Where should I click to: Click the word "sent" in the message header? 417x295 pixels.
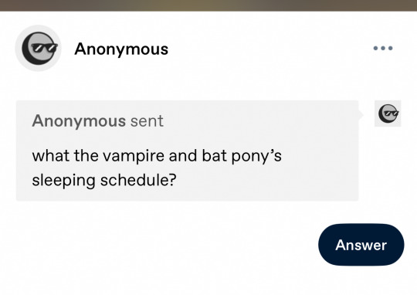[x=147, y=121]
